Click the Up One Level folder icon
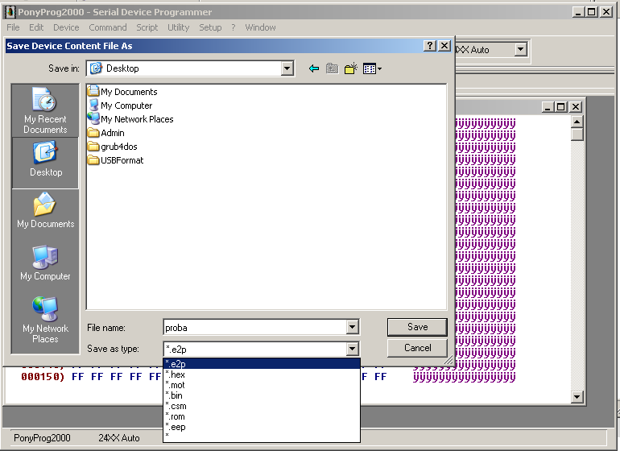 [332, 69]
